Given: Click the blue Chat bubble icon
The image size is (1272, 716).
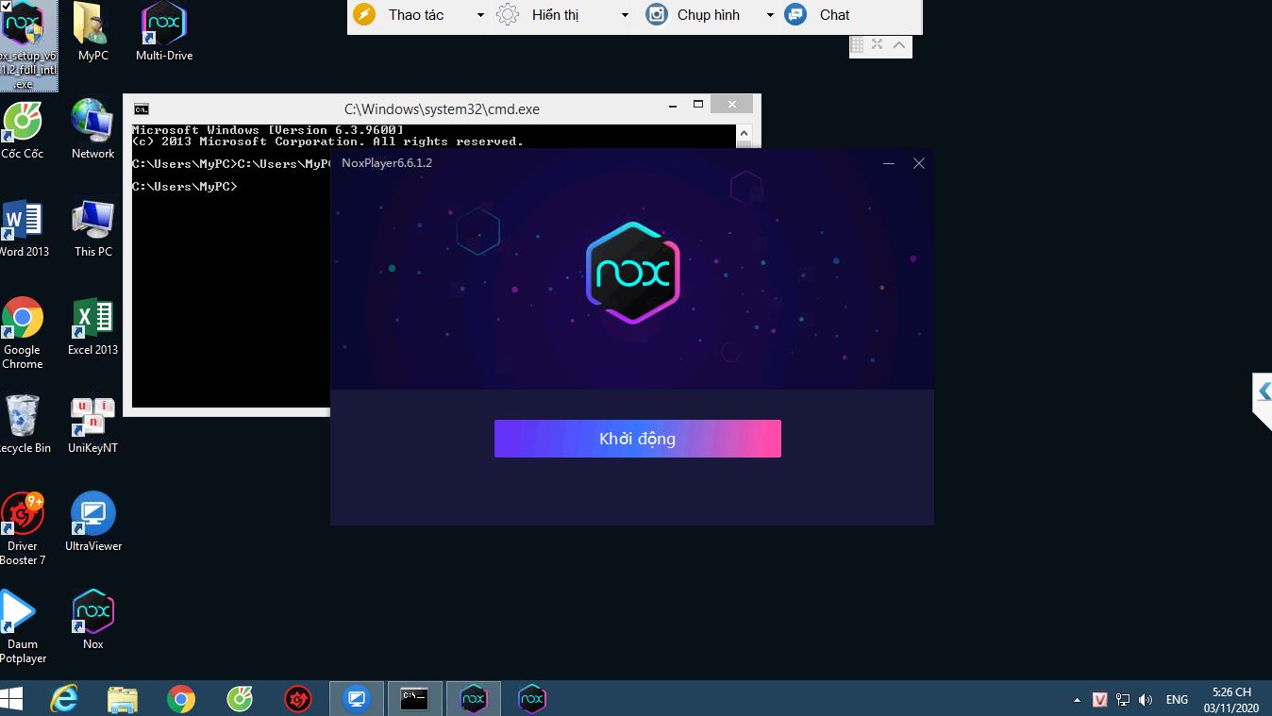Looking at the screenshot, I should [796, 15].
